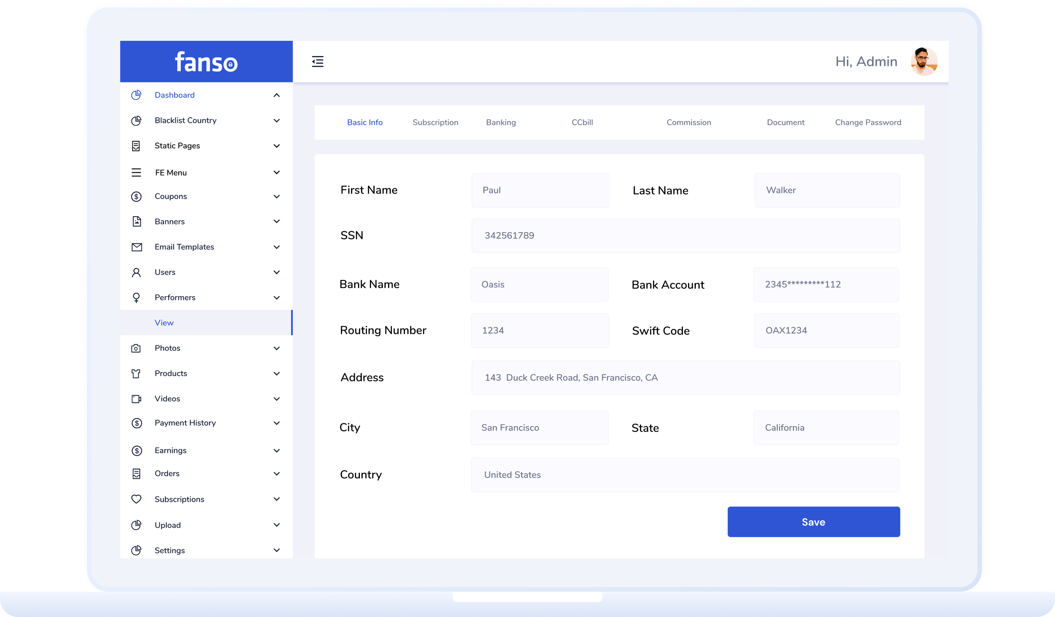Click the Photos camera icon
This screenshot has width=1055, height=617.
coord(136,348)
